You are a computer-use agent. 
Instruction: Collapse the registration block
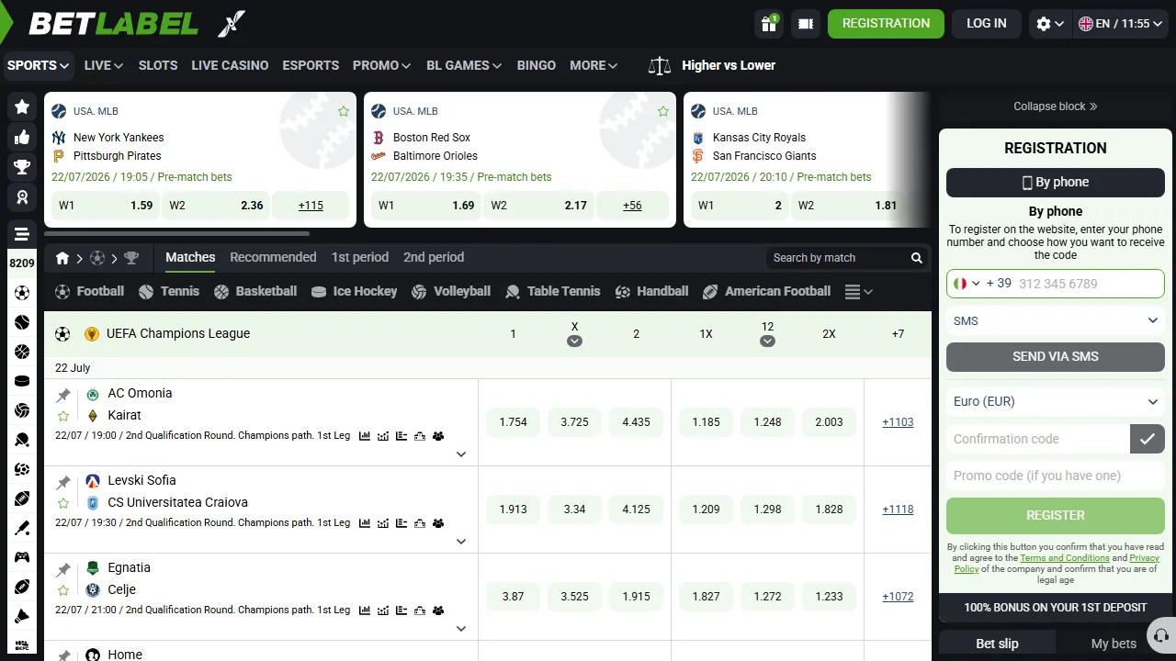pyautogui.click(x=1056, y=106)
